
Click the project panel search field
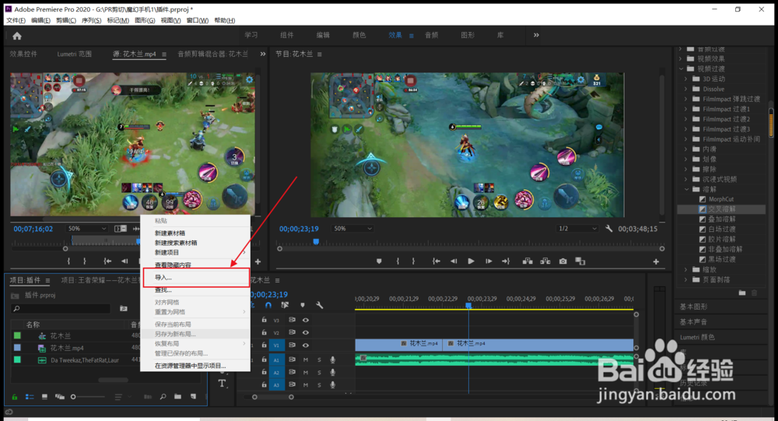pyautogui.click(x=61, y=309)
